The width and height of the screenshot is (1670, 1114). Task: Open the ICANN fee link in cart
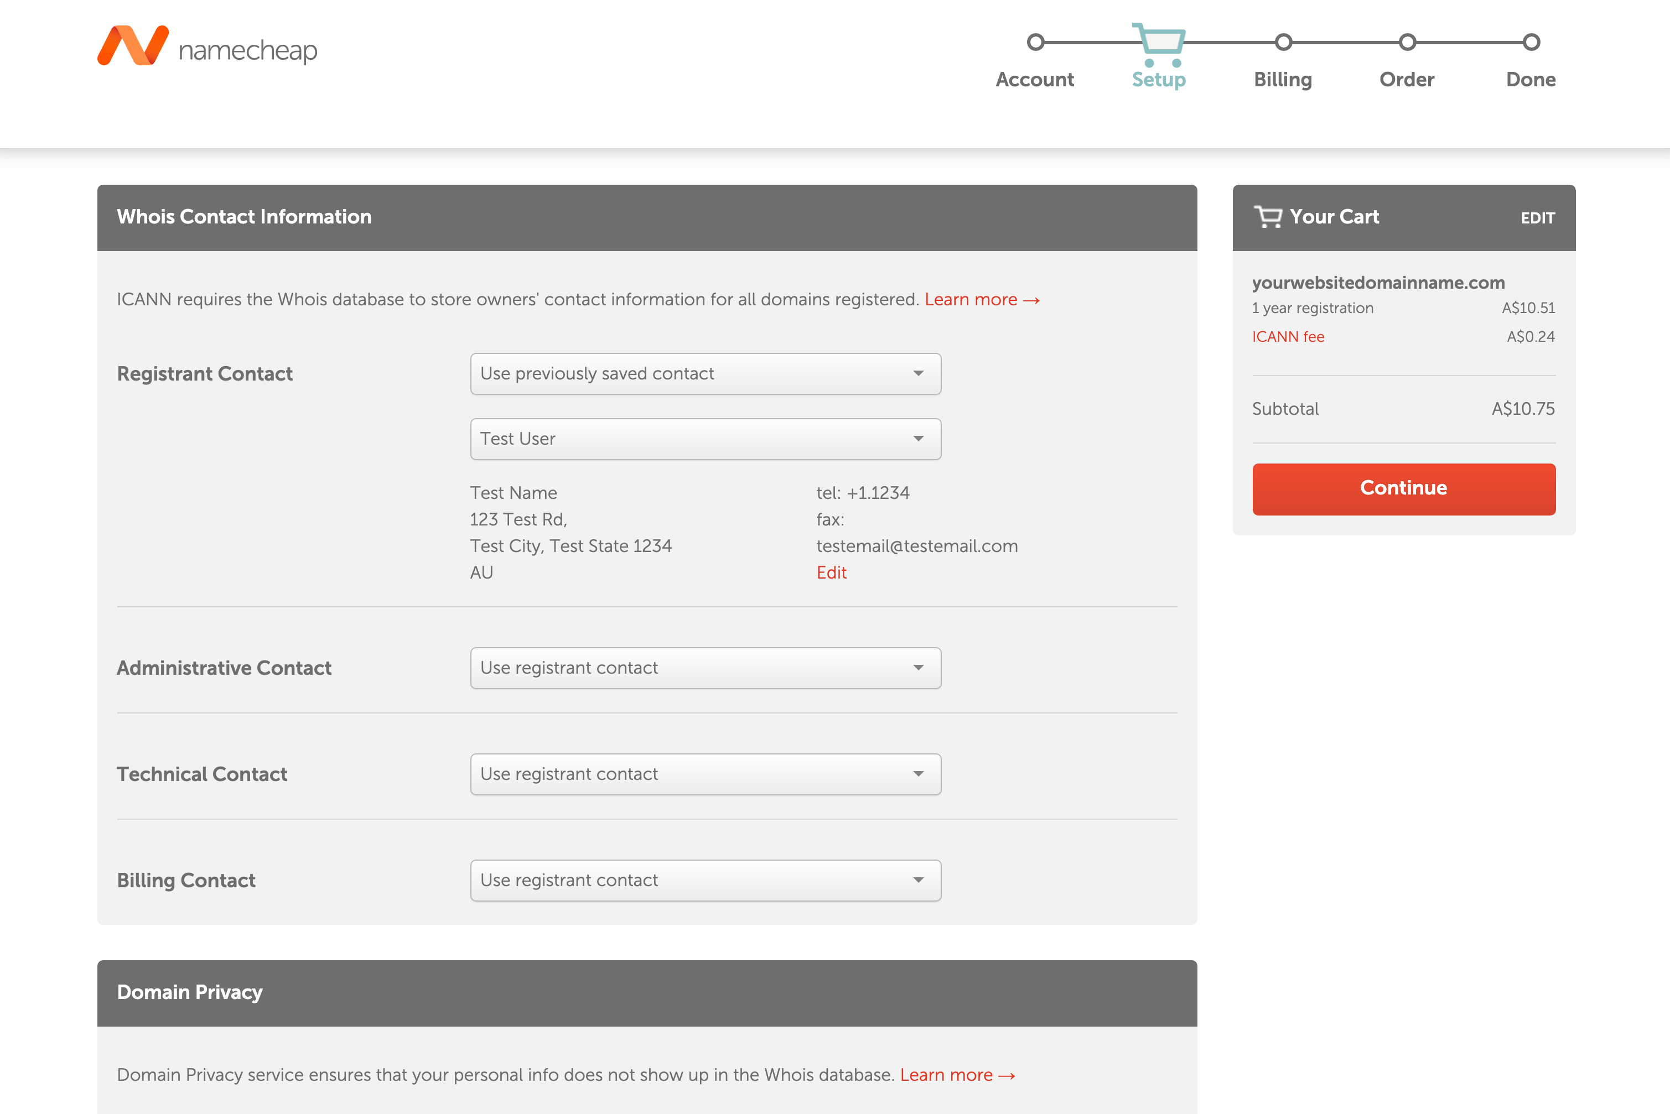pyautogui.click(x=1288, y=337)
